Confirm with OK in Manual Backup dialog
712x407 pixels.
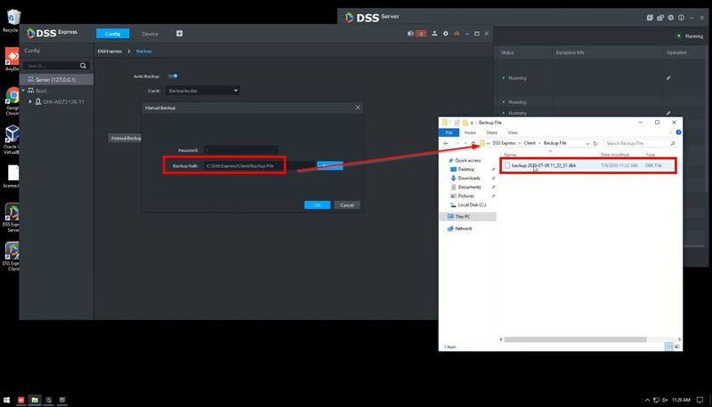317,205
